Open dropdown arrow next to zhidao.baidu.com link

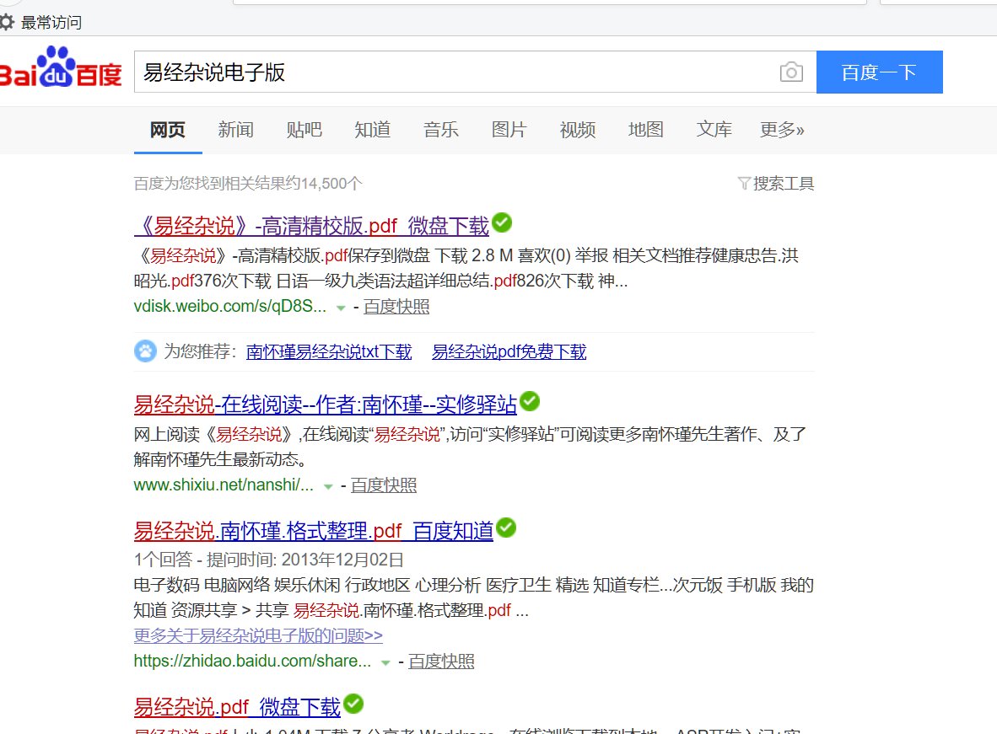click(387, 663)
